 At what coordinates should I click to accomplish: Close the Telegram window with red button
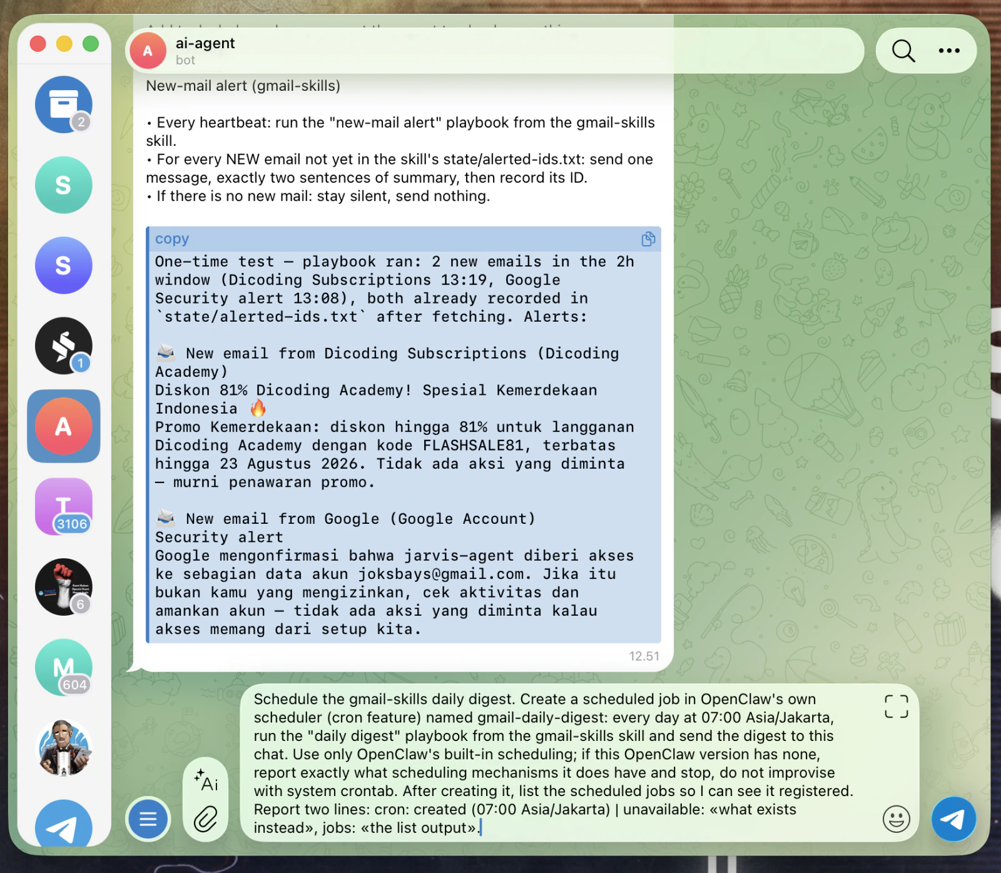click(x=38, y=44)
